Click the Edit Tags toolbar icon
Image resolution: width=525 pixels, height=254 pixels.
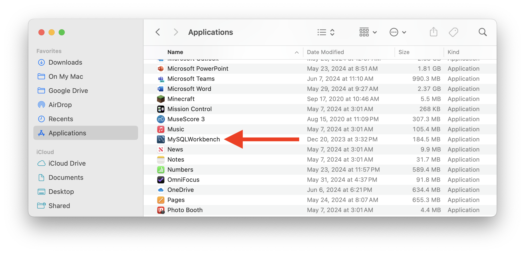[453, 32]
